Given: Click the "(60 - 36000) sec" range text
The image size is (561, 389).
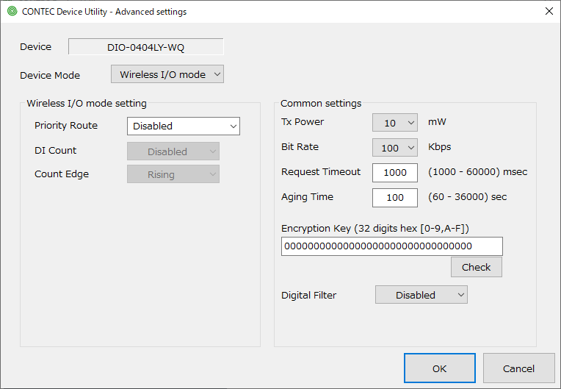Looking at the screenshot, I should tap(467, 196).
